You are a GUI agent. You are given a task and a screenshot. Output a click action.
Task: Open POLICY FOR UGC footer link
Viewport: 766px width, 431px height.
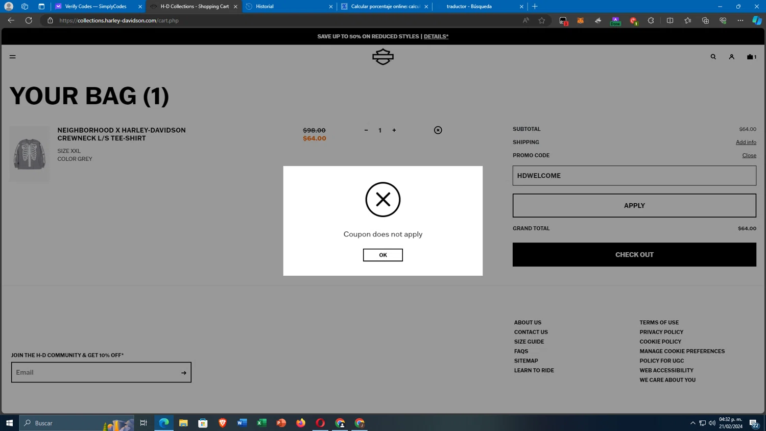(x=661, y=361)
